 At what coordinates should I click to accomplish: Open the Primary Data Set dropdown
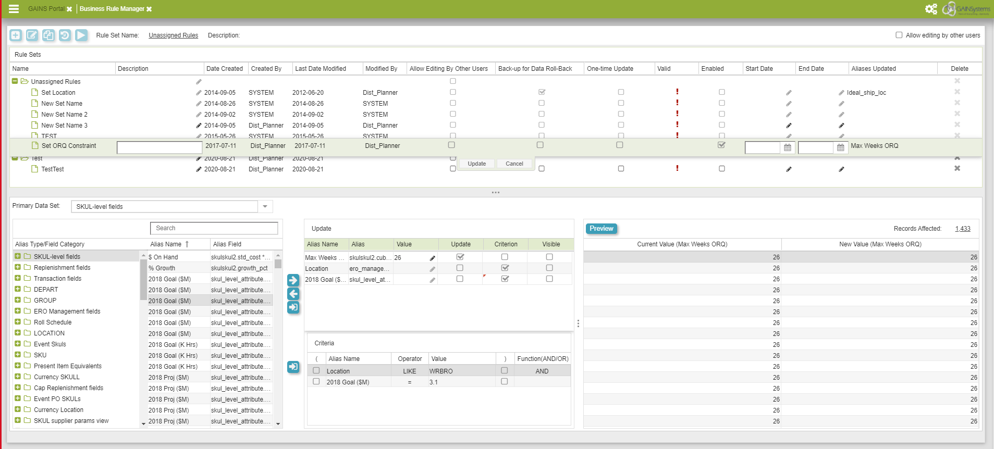click(265, 207)
